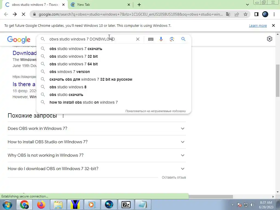The height and width of the screenshot is (210, 280).
Task: Click the Chrome taskbar icon
Action: coord(24,205)
